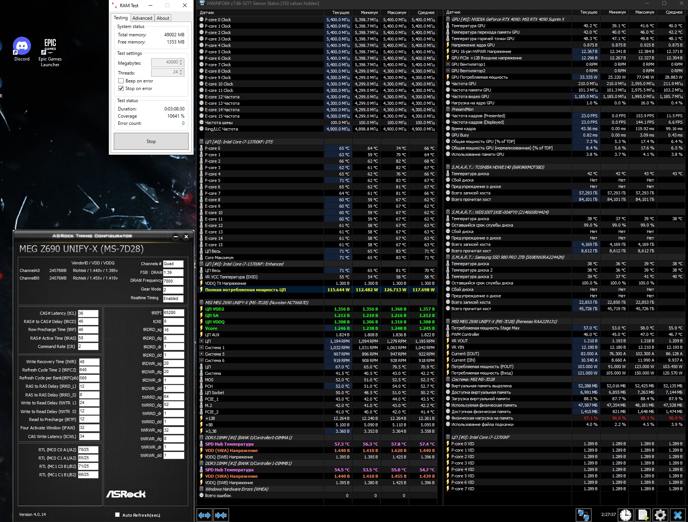The width and height of the screenshot is (688, 522).
Task: Enable the Beep on error checkbox
Action: 121,81
